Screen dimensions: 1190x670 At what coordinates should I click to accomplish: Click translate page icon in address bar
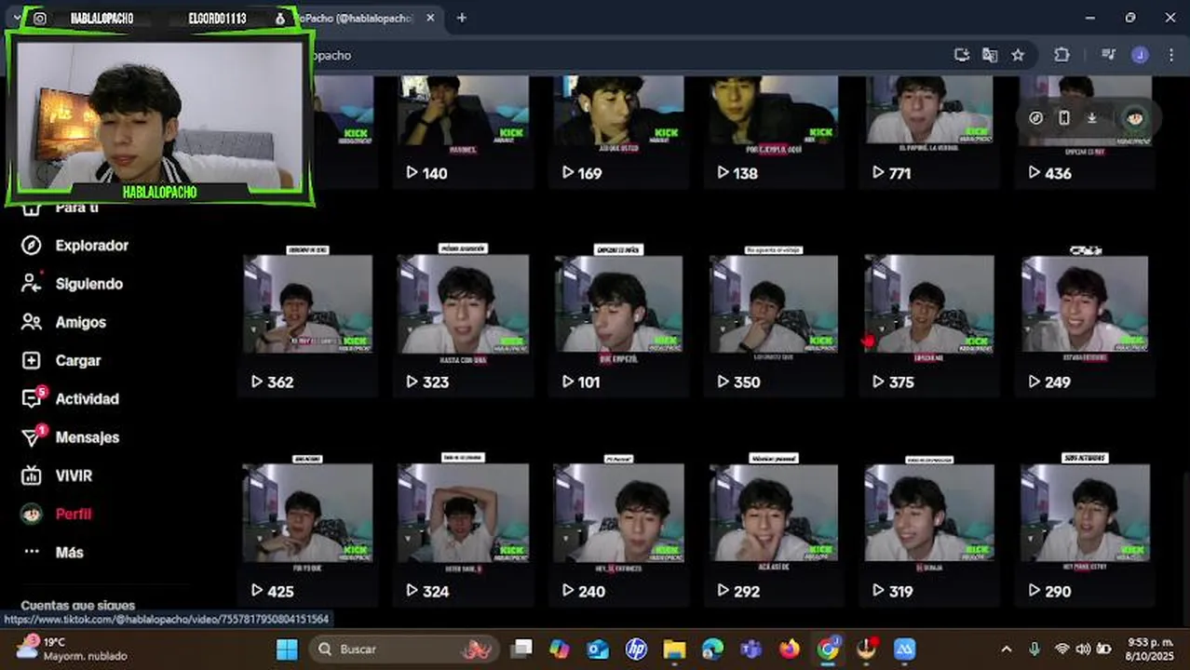pos(990,55)
